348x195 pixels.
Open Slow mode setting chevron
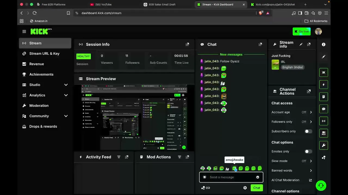coord(311,161)
